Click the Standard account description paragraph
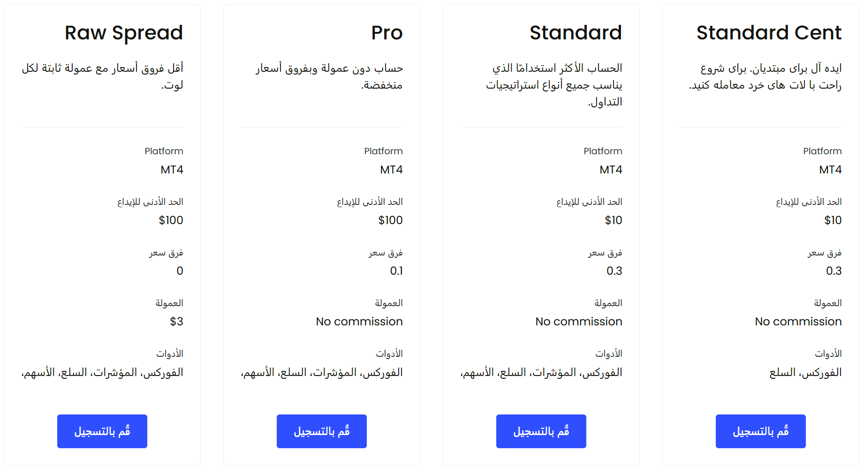This screenshot has width=864, height=474. tap(554, 85)
